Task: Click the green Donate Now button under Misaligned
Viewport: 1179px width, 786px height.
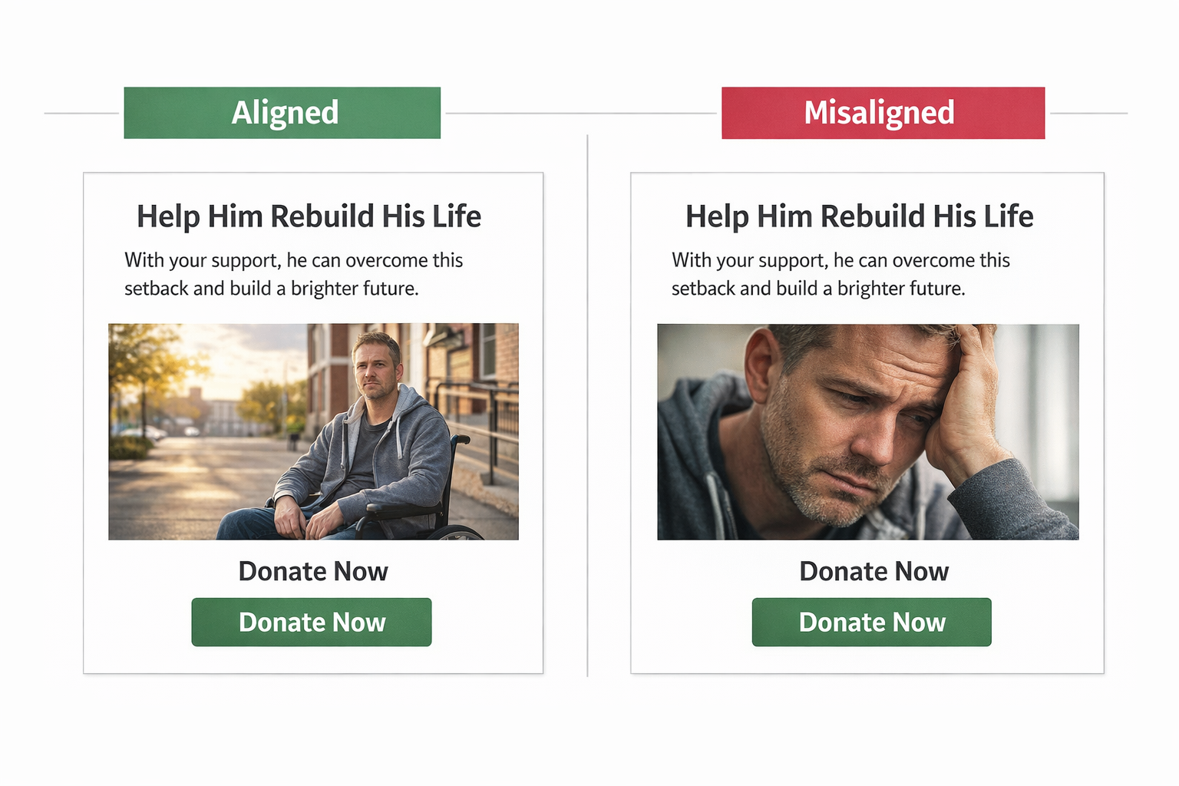Action: click(x=871, y=622)
